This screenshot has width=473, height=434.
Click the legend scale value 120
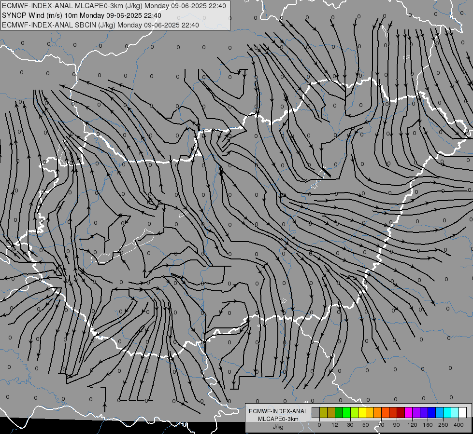[413, 425]
